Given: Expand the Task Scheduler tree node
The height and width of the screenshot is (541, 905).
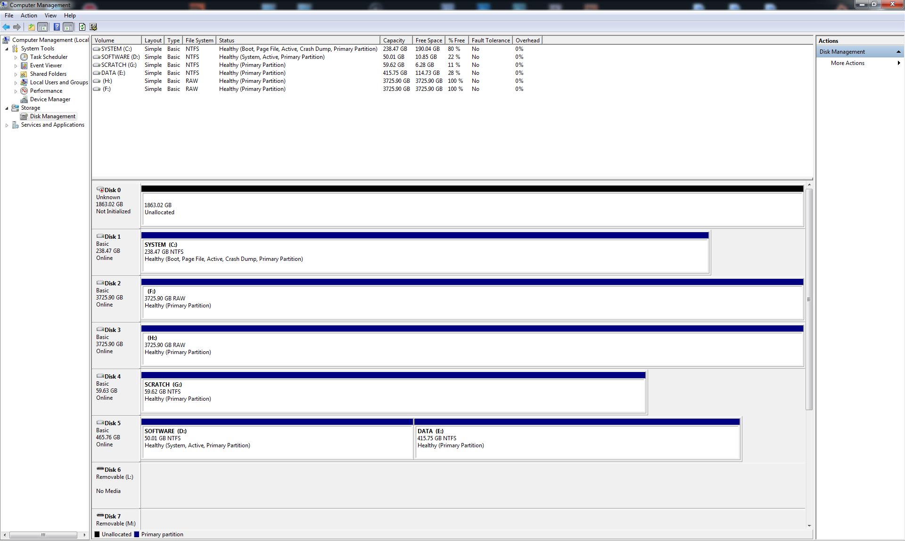Looking at the screenshot, I should tap(16, 57).
